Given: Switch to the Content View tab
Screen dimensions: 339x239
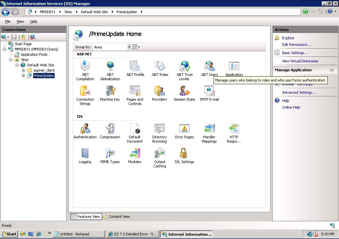Looking at the screenshot, I should (117, 217).
